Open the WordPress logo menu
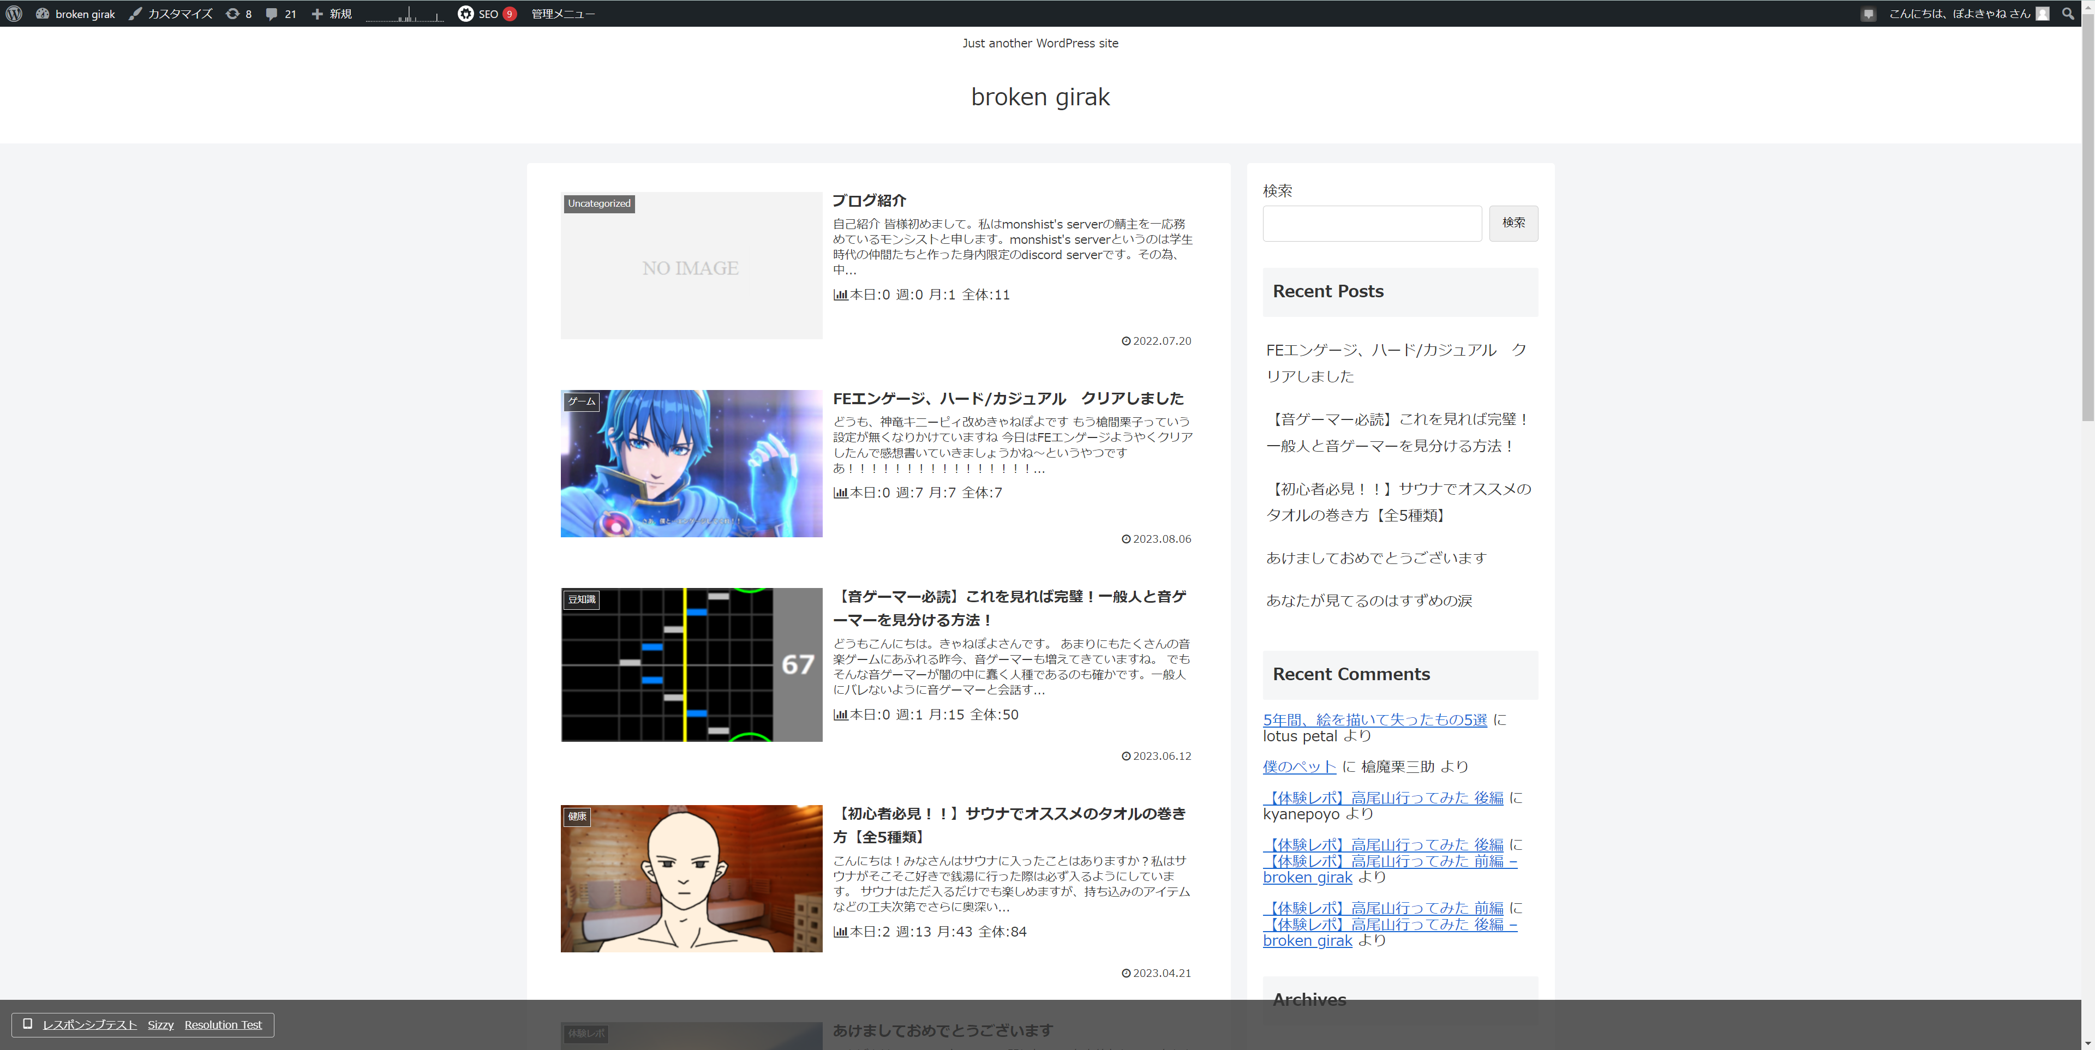 click(14, 14)
